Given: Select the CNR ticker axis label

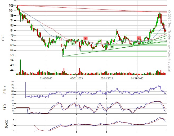Looking at the screenshot, I should (x=3, y=38).
